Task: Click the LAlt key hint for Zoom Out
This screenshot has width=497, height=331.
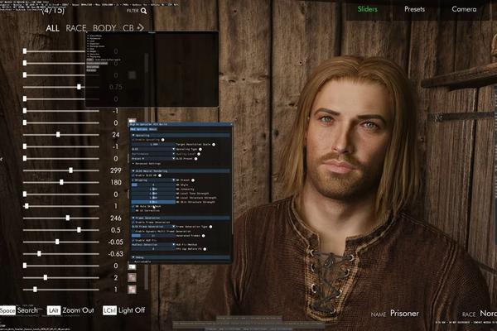Action: click(54, 310)
